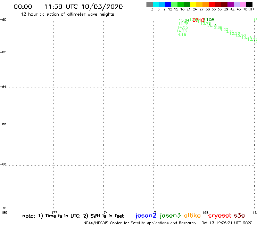This screenshot has height=226, width=257.
Task: Select the black swatch ending the scale
Action: tap(249, 4)
